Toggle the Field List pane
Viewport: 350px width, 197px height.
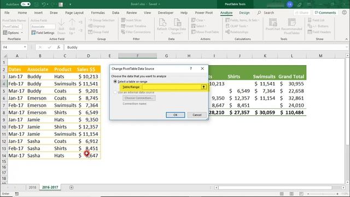point(316,20)
